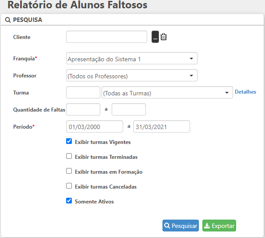Toggle Exibir turmas Vigentes checkbox
This screenshot has width=265, height=238.
click(69, 141)
